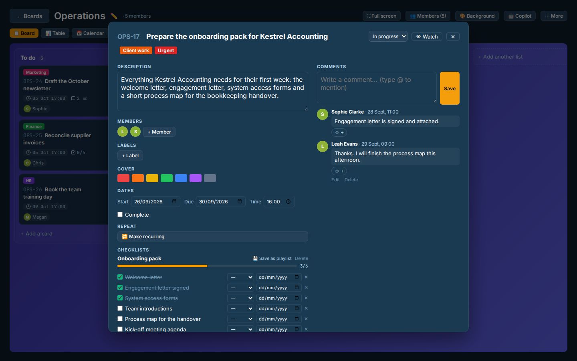Choose the blue cover swatch
This screenshot has width=577, height=361.
pyautogui.click(x=181, y=178)
